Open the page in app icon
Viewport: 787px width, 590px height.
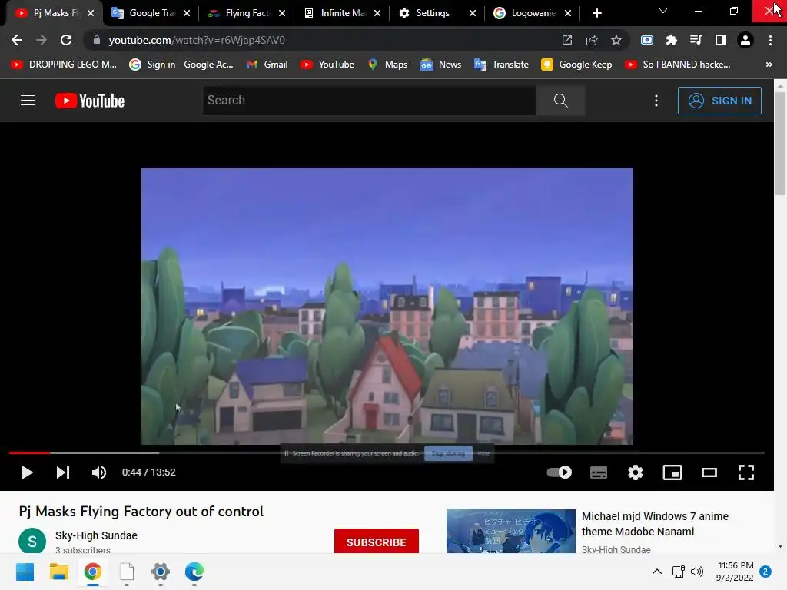(566, 40)
